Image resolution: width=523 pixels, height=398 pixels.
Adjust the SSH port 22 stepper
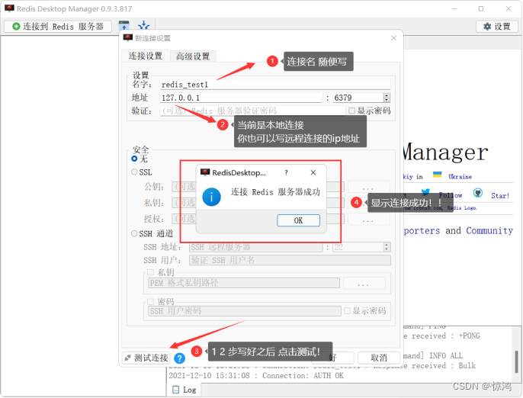point(387,247)
